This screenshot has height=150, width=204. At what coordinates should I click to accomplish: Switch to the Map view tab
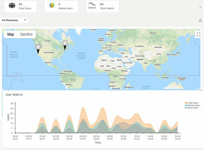11,34
